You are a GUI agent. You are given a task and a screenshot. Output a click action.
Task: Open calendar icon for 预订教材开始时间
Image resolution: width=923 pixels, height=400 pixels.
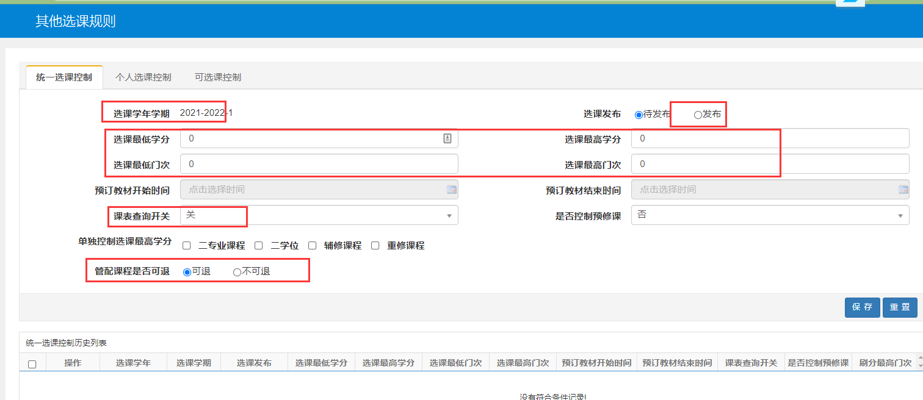[x=451, y=190]
